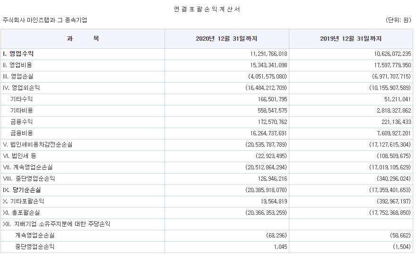Select value (22,923,495)
This screenshot has width=416, height=263.
point(271,156)
